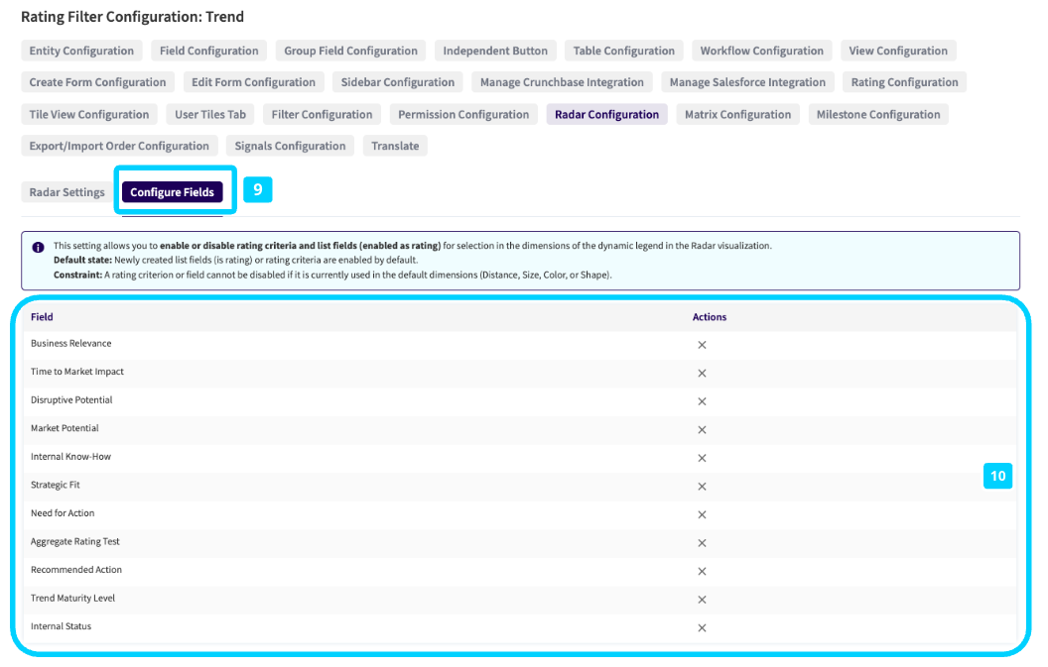The image size is (1048, 667).
Task: Toggle off the Market Potential field
Action: 702,430
